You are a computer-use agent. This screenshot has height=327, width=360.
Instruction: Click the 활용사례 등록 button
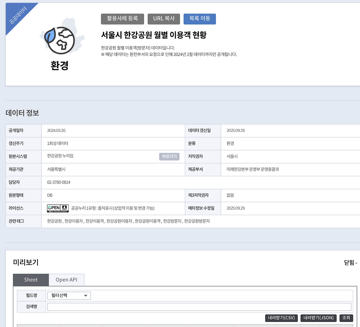click(x=122, y=19)
